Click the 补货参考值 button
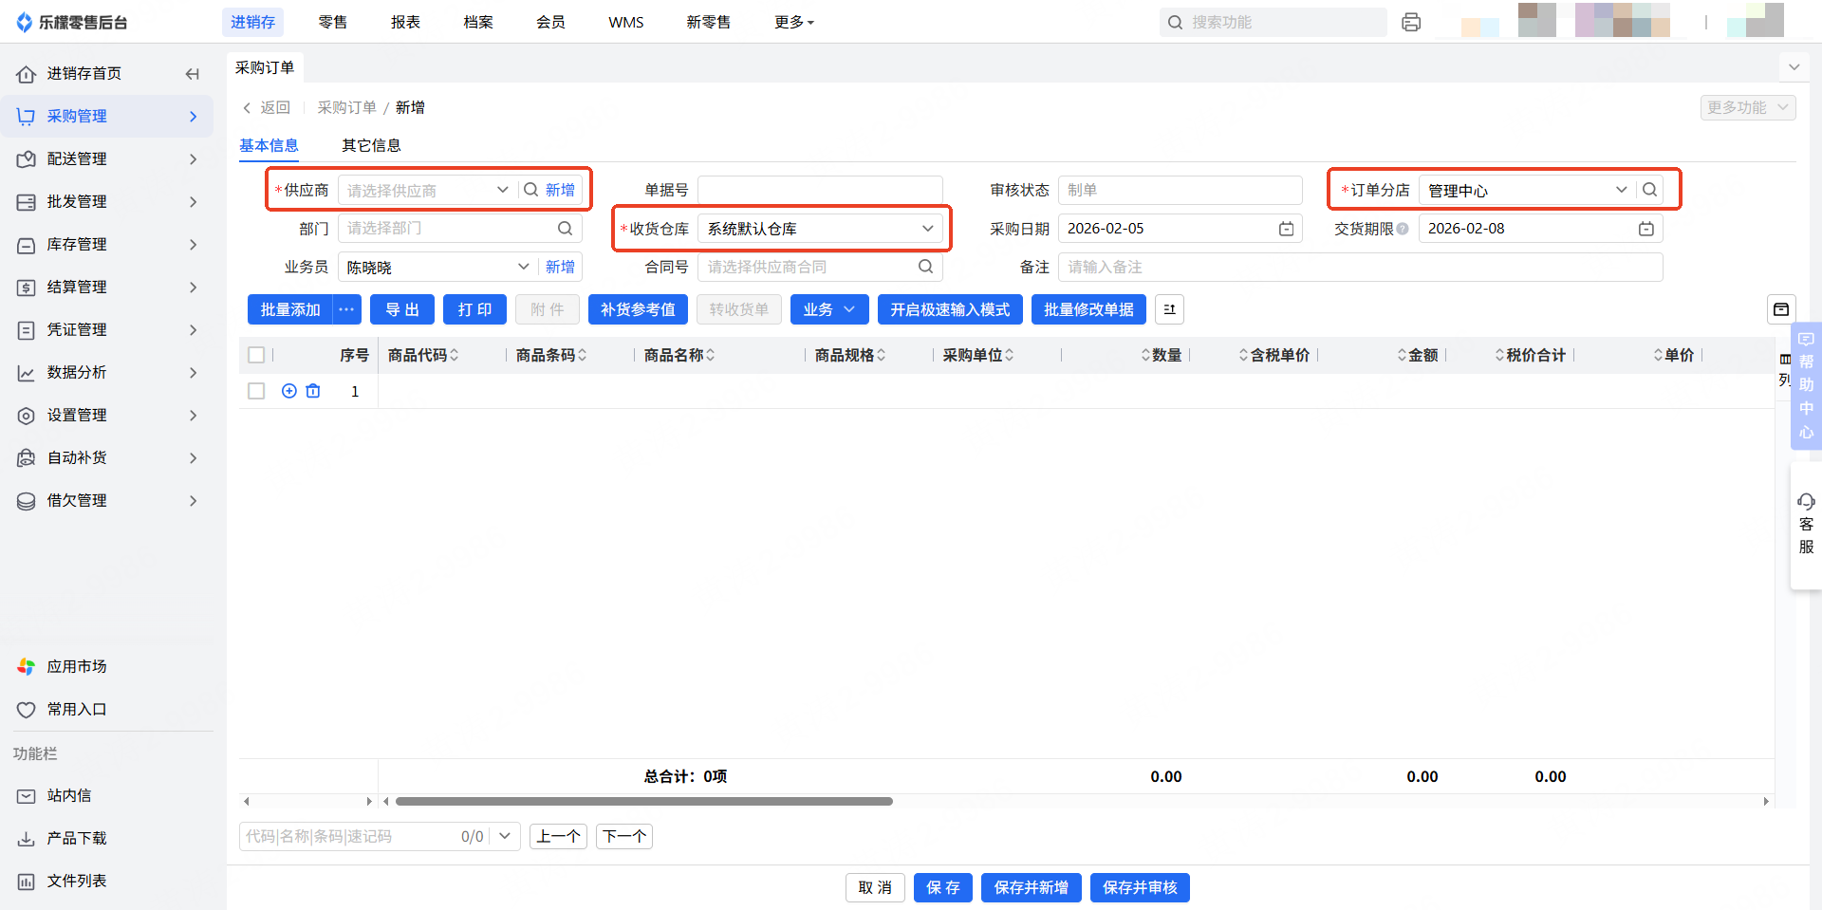This screenshot has height=910, width=1822. coord(638,309)
